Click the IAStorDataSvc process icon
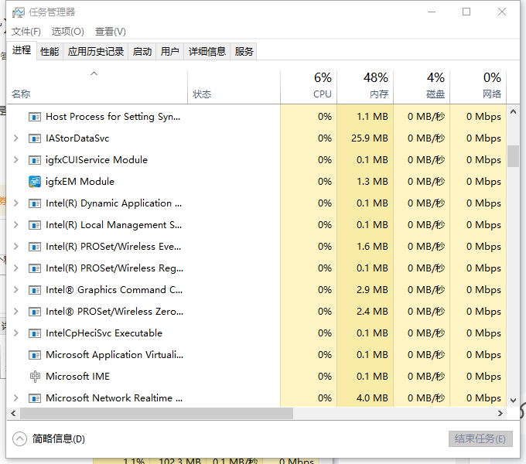Screen dimensions: 526x464 [35, 138]
